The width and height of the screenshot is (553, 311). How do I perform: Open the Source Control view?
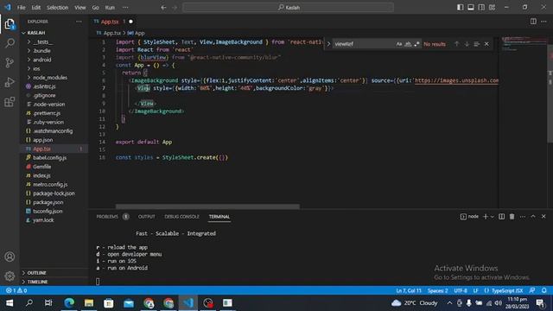point(10,63)
